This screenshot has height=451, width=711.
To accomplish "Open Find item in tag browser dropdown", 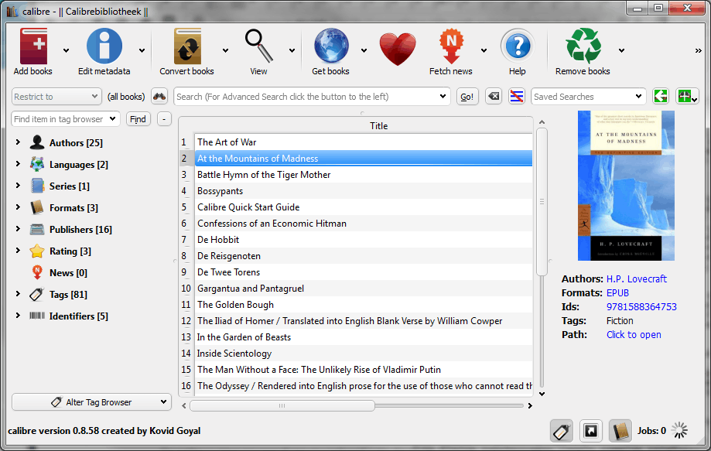I will 112,119.
